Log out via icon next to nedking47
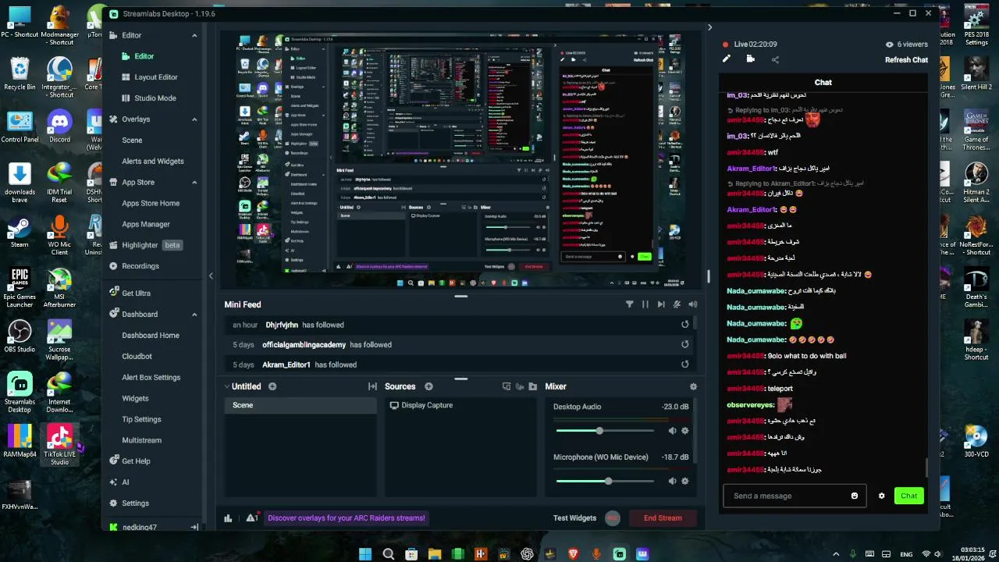 194,528
